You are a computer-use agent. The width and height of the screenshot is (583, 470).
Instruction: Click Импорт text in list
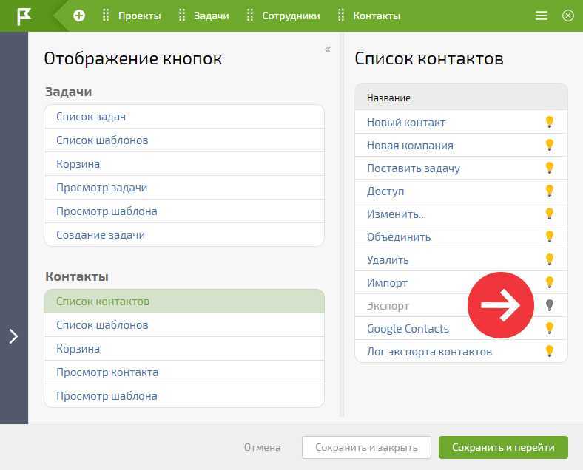pyautogui.click(x=387, y=283)
